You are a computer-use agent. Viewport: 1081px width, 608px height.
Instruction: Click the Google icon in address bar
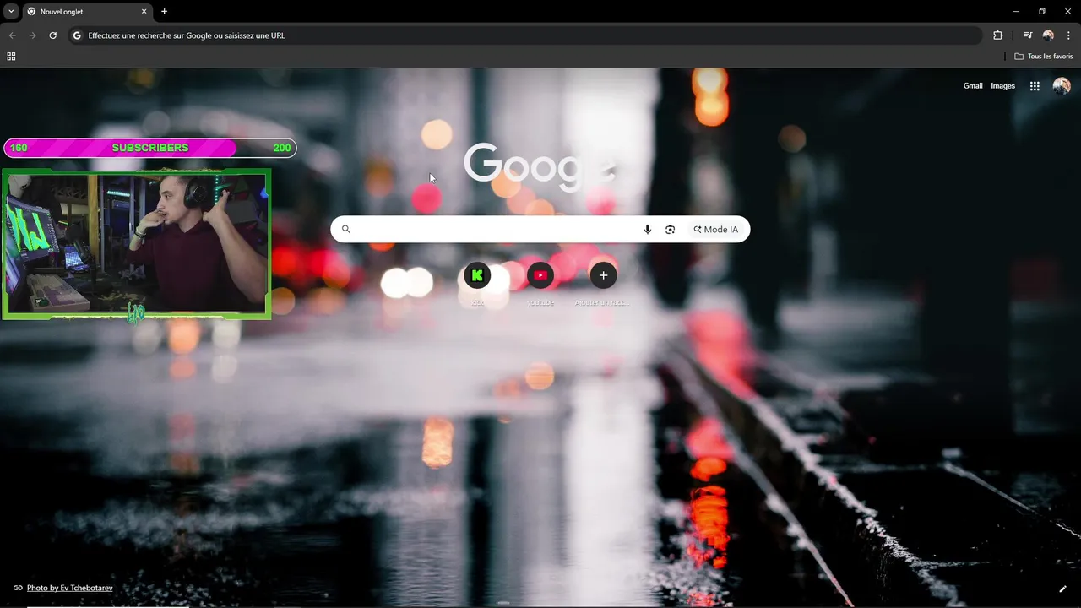tap(77, 35)
